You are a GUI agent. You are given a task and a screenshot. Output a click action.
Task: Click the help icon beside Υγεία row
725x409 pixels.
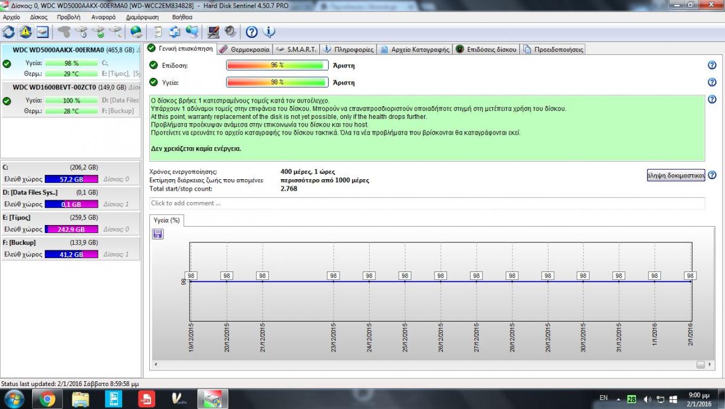pyautogui.click(x=712, y=82)
